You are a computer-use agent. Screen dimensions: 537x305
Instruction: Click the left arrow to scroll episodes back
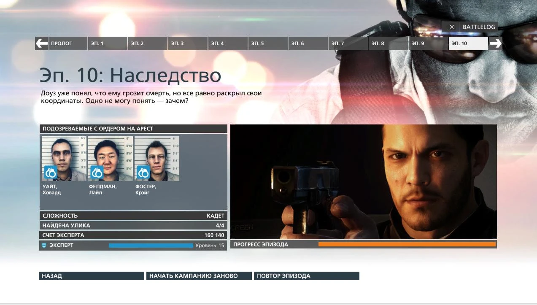point(41,43)
